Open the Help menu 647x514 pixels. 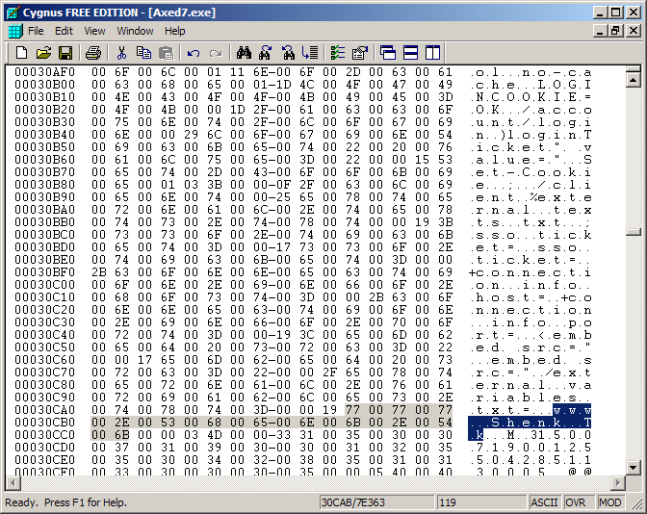[x=175, y=32]
